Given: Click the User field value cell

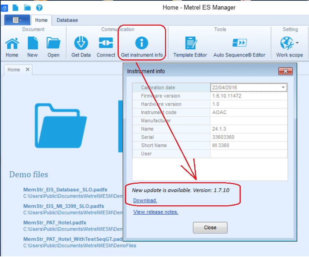Looking at the screenshot, I should (x=248, y=154).
